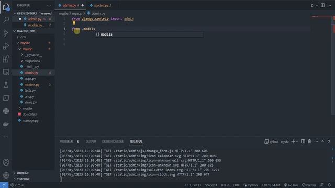Click the Run Python File play button
The height and width of the screenshot is (188, 335).
tap(312, 6)
